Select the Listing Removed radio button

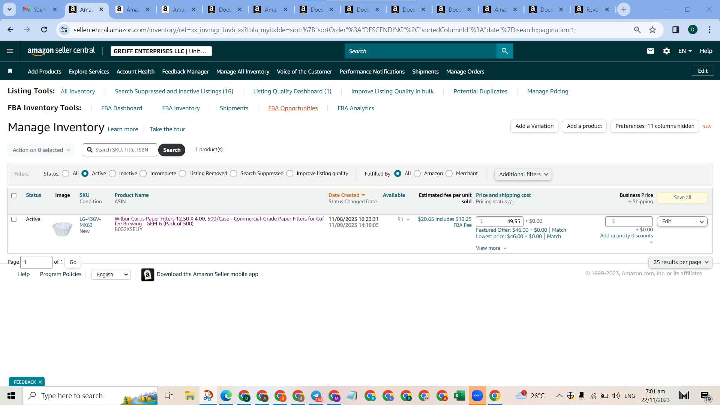click(x=183, y=174)
